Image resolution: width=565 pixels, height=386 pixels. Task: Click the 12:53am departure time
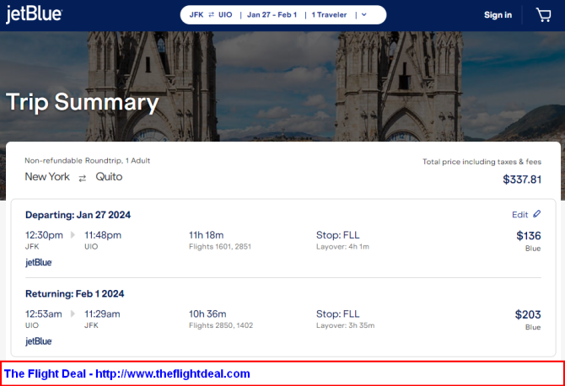point(44,314)
